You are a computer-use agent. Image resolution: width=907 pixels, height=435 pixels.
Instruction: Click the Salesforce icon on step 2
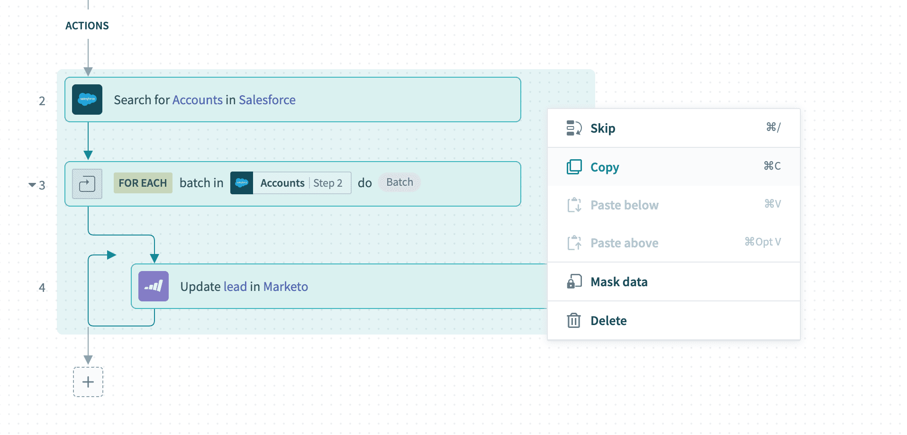87,100
